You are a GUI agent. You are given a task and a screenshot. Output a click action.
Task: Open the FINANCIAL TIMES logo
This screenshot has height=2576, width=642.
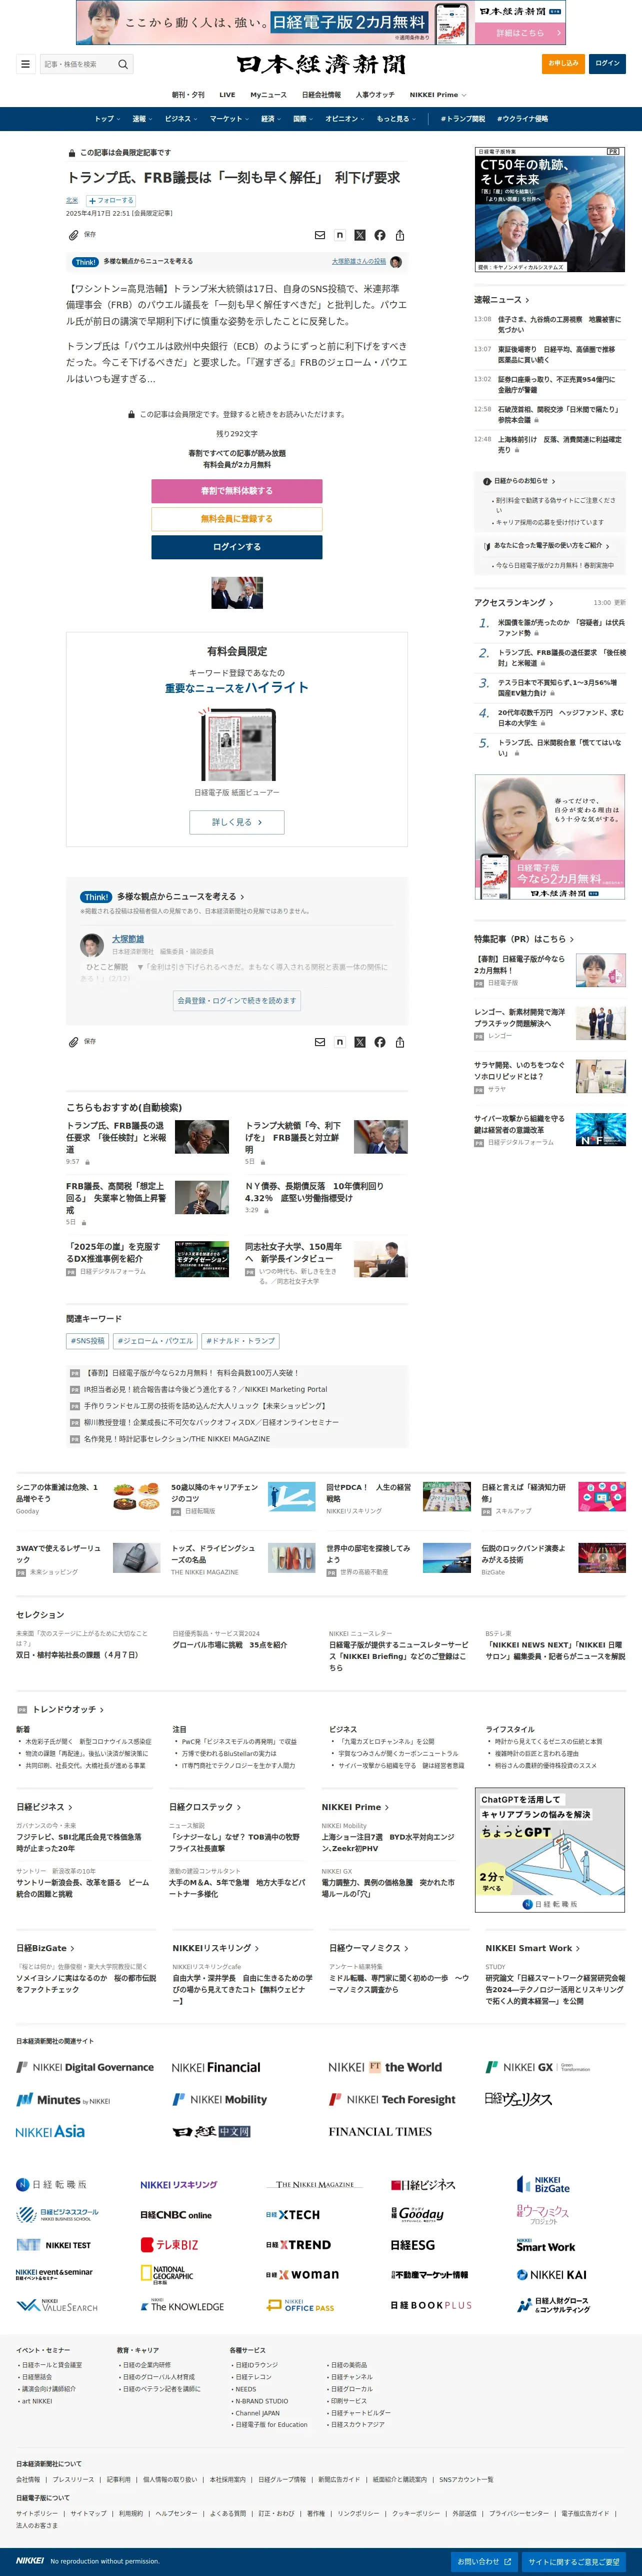pyautogui.click(x=380, y=2131)
